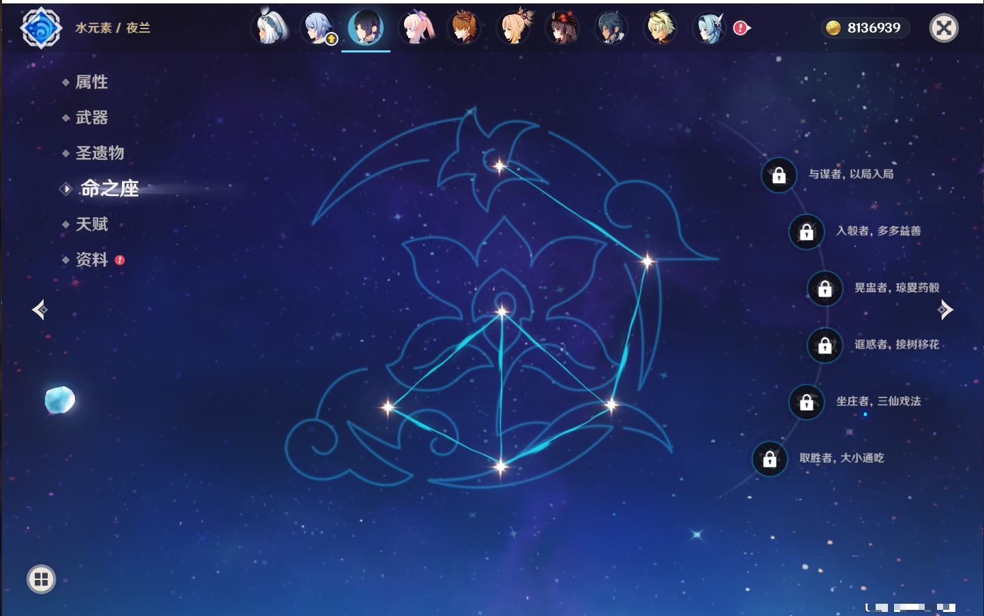Image resolution: width=984 pixels, height=616 pixels.
Task: Click the leftmost star node of the constellation
Action: [388, 407]
